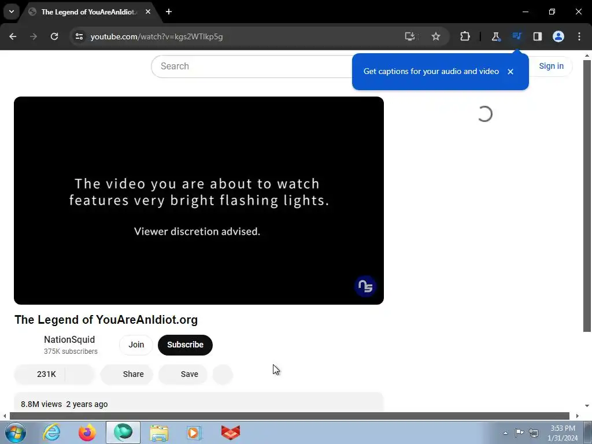
Task: Open Chrome Labs flask icon
Action: point(495,36)
